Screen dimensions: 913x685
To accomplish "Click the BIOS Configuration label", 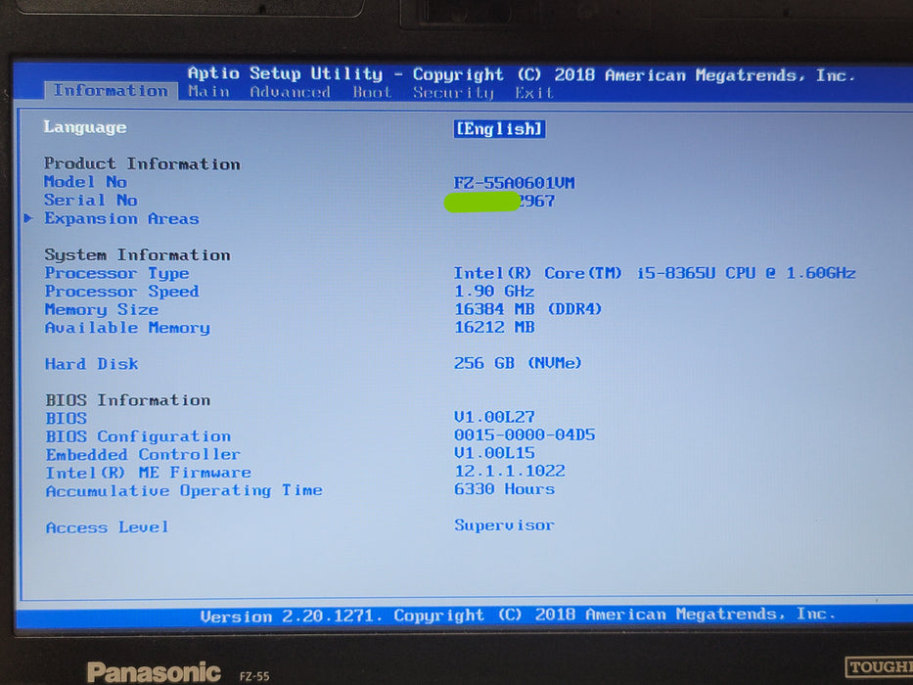I will pos(138,436).
